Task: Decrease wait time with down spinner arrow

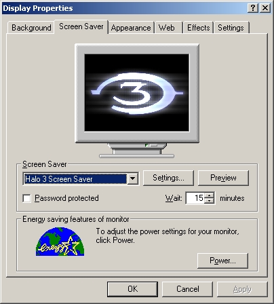Action: point(210,201)
